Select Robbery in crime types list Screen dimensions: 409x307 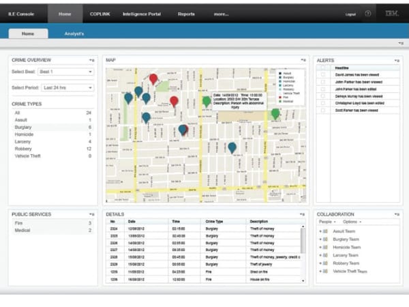tap(25, 149)
